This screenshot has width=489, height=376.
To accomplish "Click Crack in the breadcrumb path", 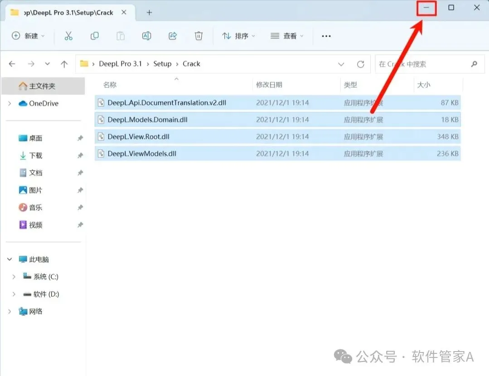I will point(191,64).
